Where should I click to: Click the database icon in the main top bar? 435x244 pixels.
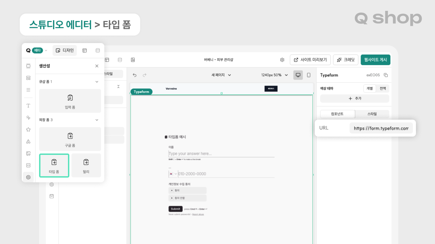(120, 60)
